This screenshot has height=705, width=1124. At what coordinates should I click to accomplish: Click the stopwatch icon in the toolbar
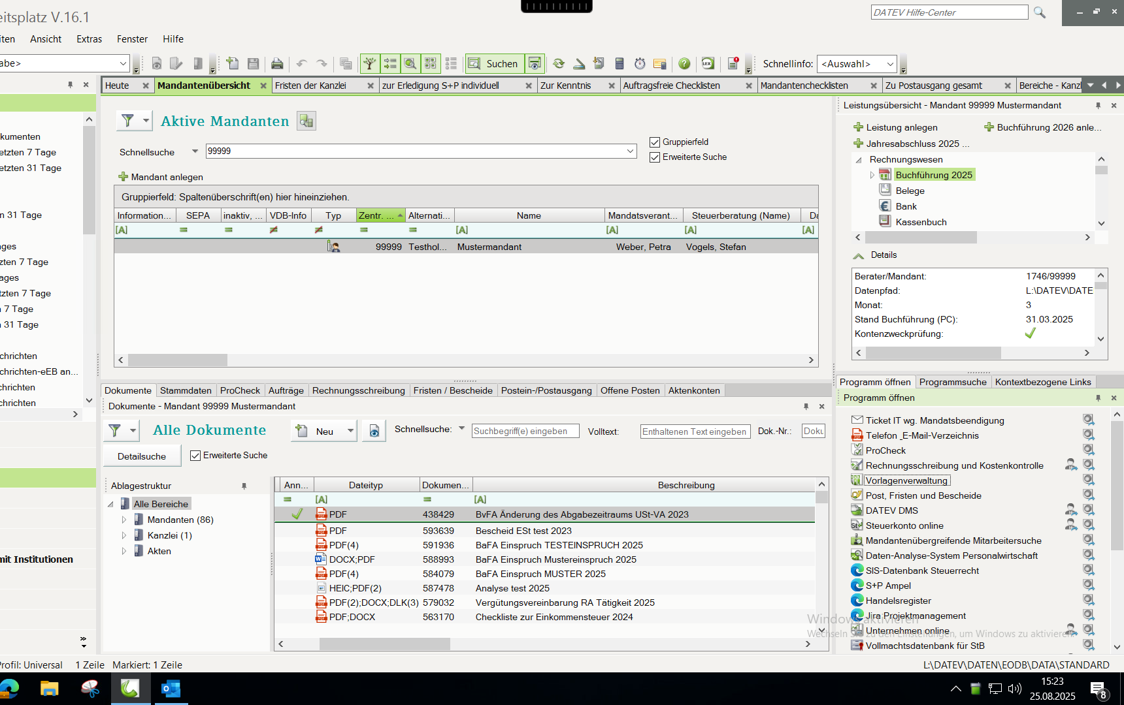640,63
